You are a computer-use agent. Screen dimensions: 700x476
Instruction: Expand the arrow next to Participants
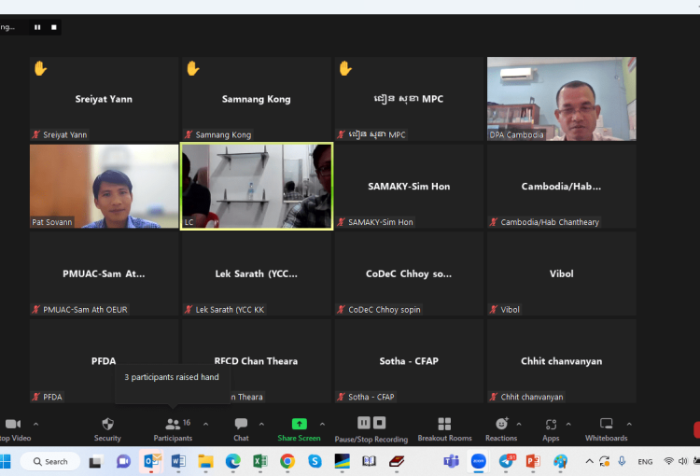click(205, 424)
